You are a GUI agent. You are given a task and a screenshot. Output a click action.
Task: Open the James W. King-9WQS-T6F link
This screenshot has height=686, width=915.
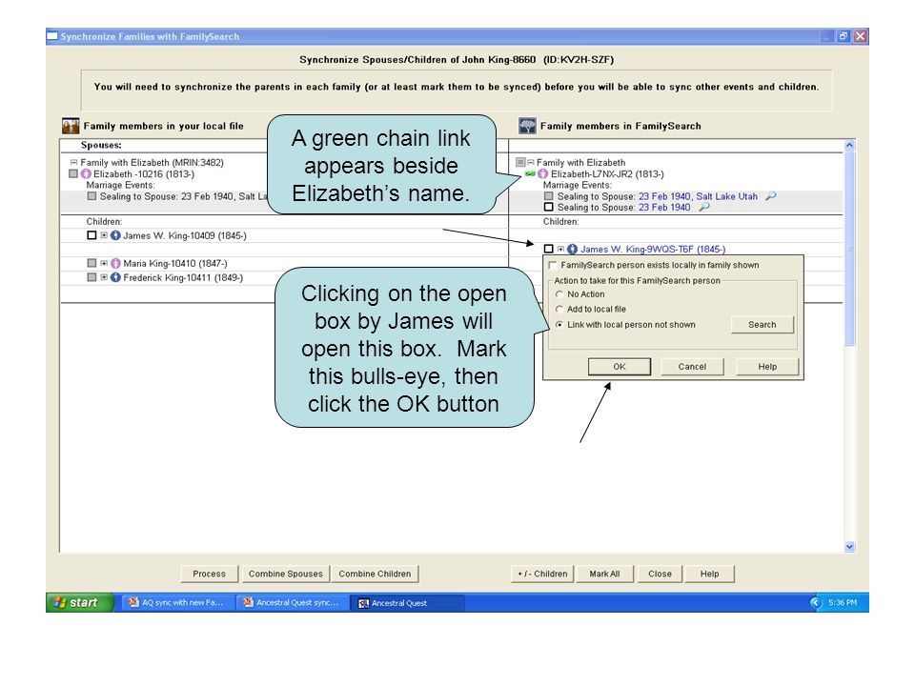click(653, 249)
